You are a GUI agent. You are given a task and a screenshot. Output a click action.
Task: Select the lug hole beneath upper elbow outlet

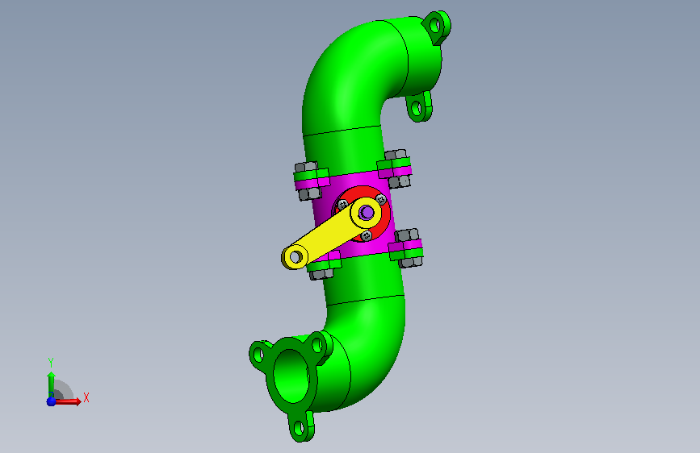(x=417, y=108)
